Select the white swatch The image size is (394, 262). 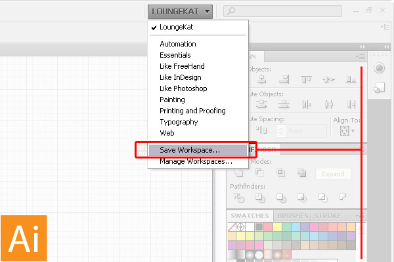[x=250, y=227]
